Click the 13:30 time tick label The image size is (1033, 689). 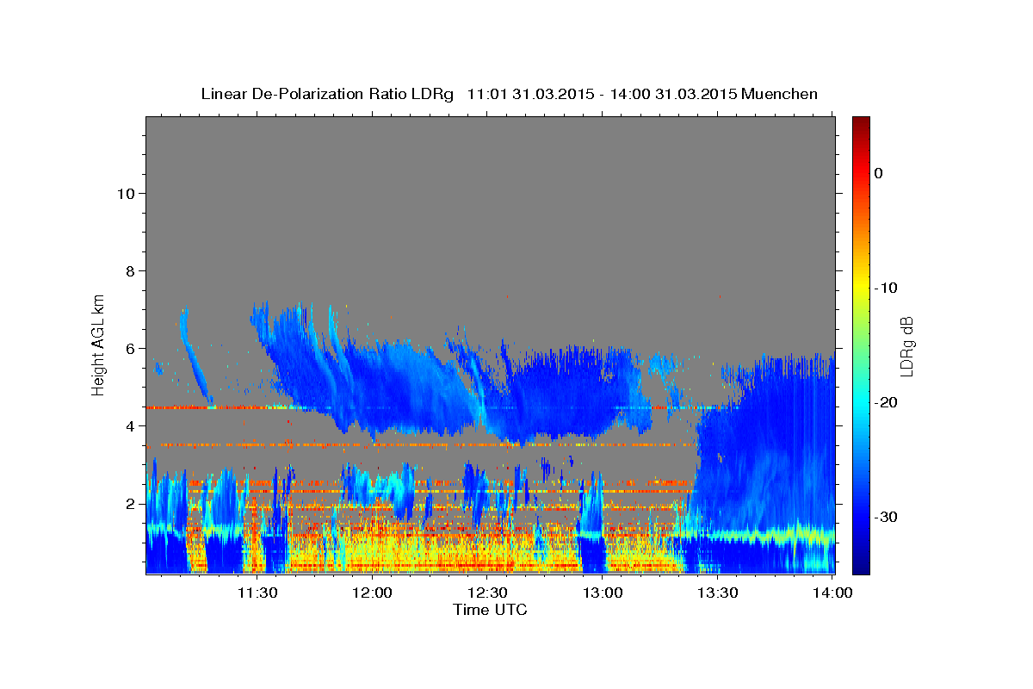point(717,593)
